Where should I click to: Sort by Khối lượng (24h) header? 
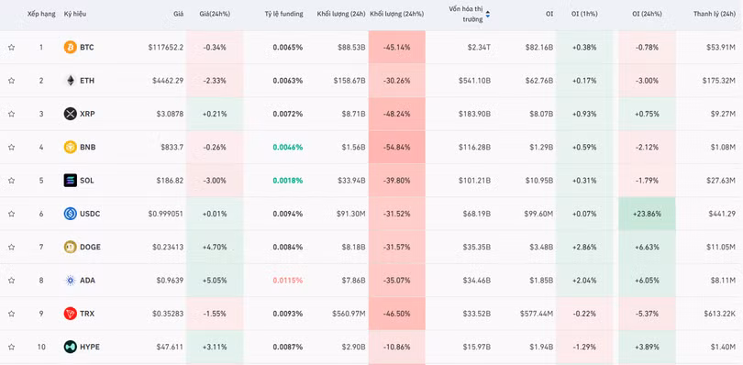pyautogui.click(x=341, y=14)
